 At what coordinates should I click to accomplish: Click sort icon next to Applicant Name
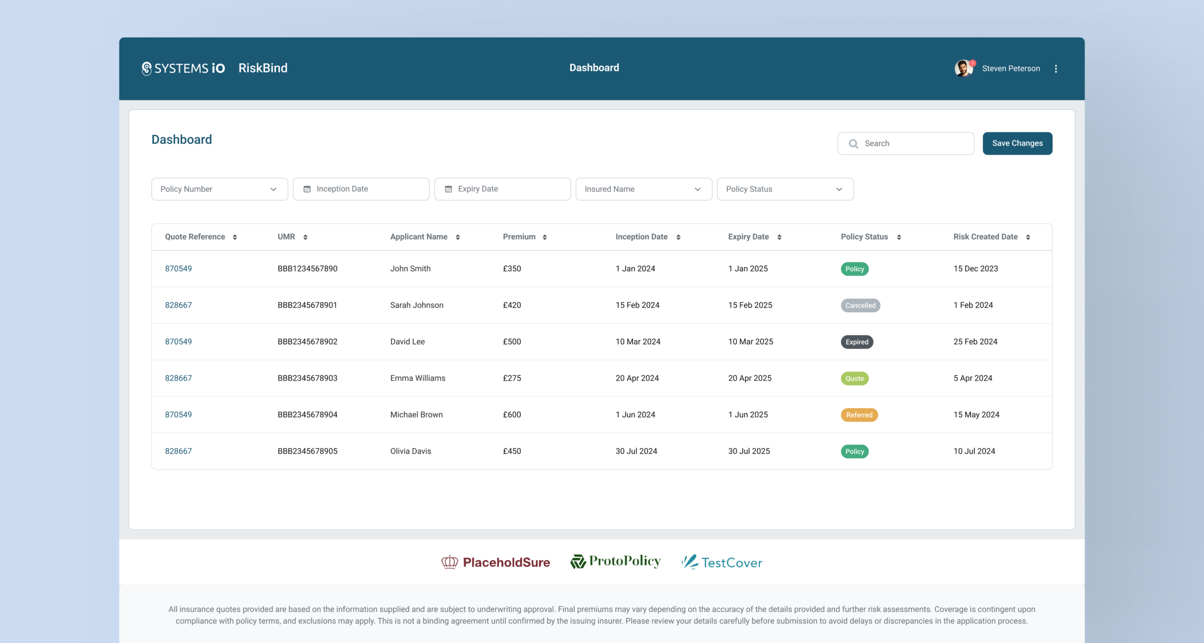pos(458,237)
